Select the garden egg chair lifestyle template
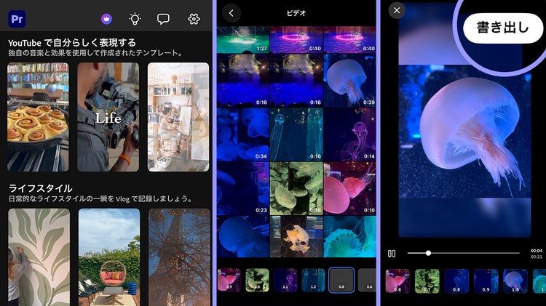This screenshot has height=306, width=546. (x=109, y=257)
